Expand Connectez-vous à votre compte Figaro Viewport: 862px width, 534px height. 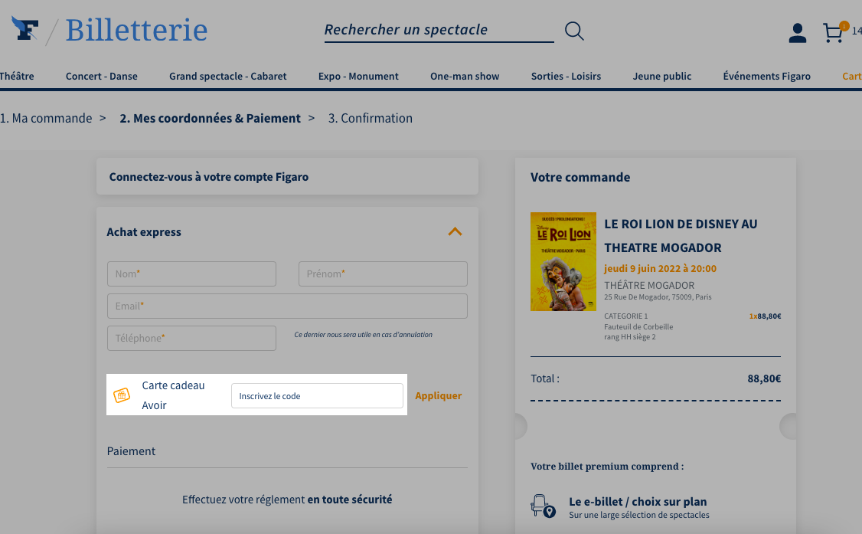point(287,176)
